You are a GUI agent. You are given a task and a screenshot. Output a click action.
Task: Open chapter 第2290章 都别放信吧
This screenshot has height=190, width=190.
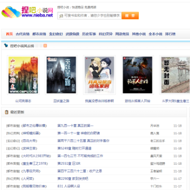coord(73,179)
